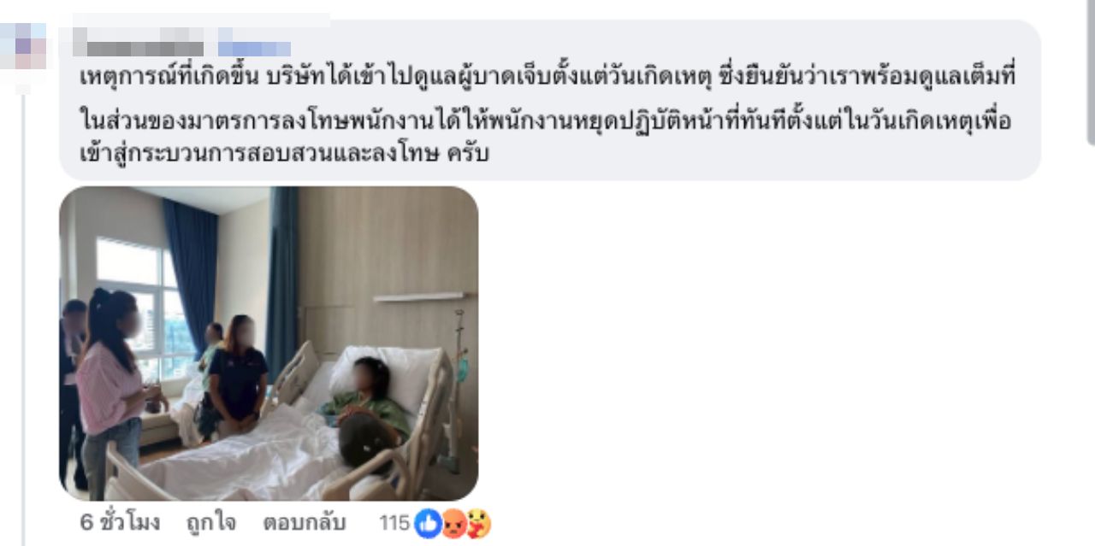Open the attached hospital room photo
1095x546 pixels.
(x=269, y=343)
